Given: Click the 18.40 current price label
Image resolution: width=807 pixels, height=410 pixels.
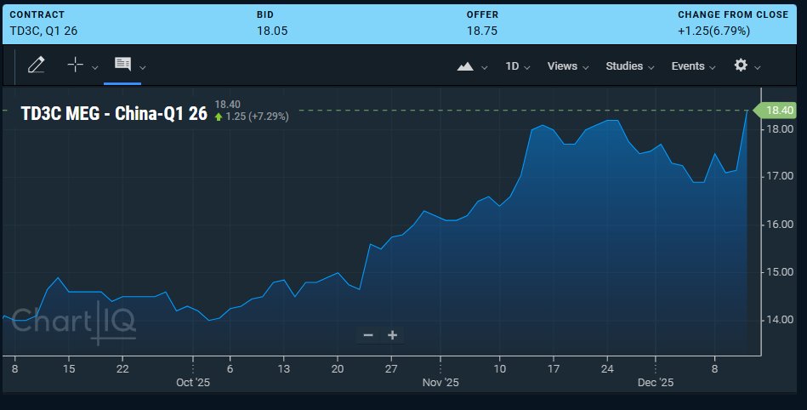Looking at the screenshot, I should tap(776, 111).
